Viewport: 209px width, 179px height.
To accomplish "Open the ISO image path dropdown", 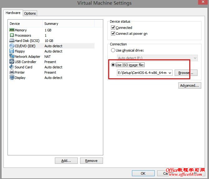I will (x=170, y=73).
